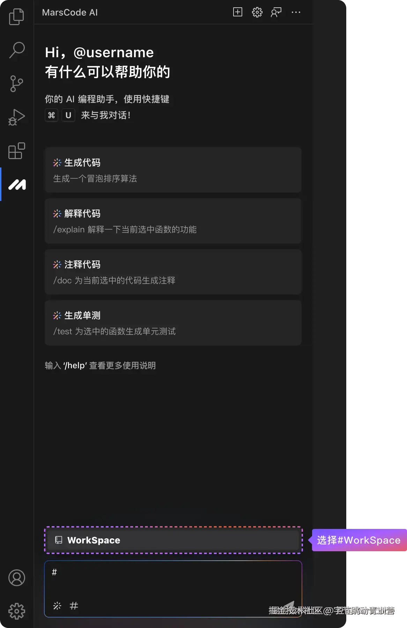Choose the 生成单测 /test card
The height and width of the screenshot is (628, 407).
point(173,323)
